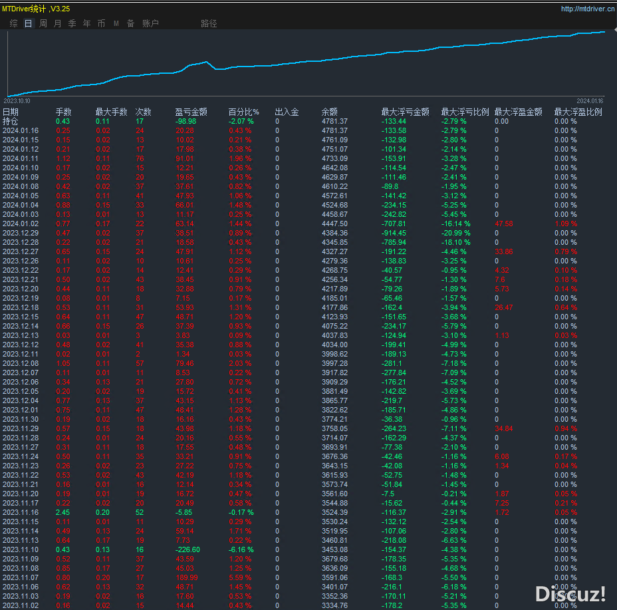Switch to the 年 yearly tab

[x=86, y=23]
